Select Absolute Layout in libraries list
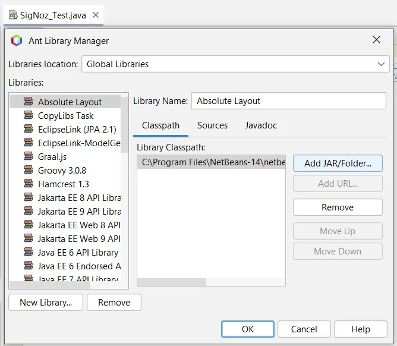Viewport: 397px width, 346px height. pyautogui.click(x=65, y=102)
